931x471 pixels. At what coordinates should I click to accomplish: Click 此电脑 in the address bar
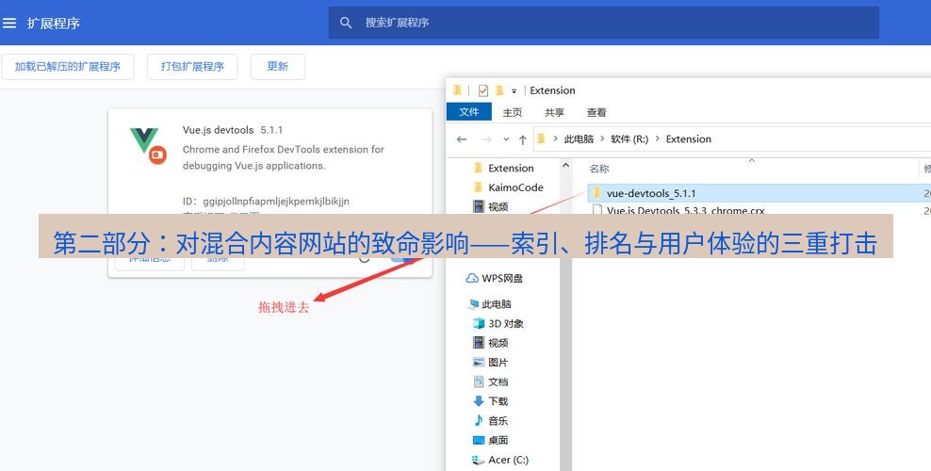click(579, 138)
